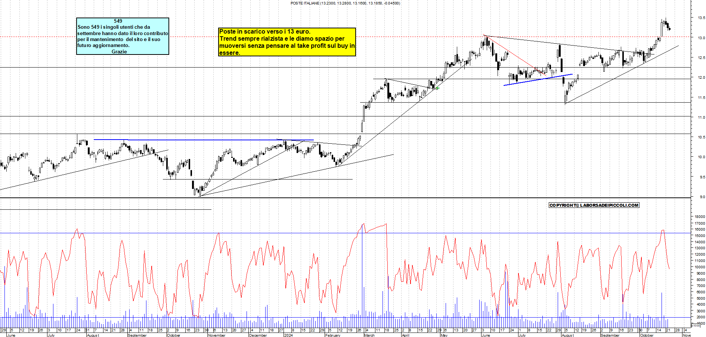Screen dimensions: 706x337
Task: Select the red dashed horizontal line at 13.0
Action: point(345,37)
